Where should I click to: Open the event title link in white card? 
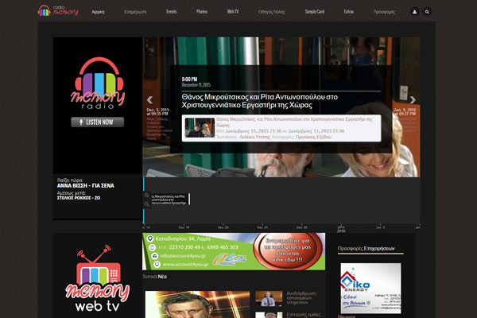tap(294, 122)
